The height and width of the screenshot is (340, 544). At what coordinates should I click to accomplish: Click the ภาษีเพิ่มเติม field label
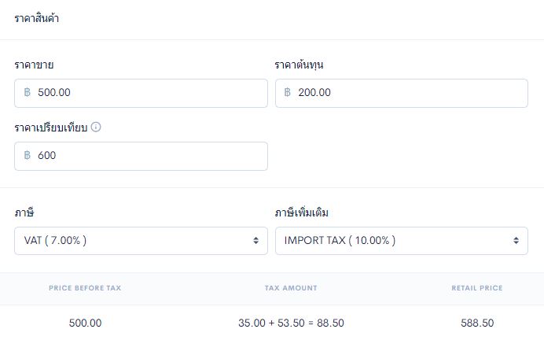[301, 213]
